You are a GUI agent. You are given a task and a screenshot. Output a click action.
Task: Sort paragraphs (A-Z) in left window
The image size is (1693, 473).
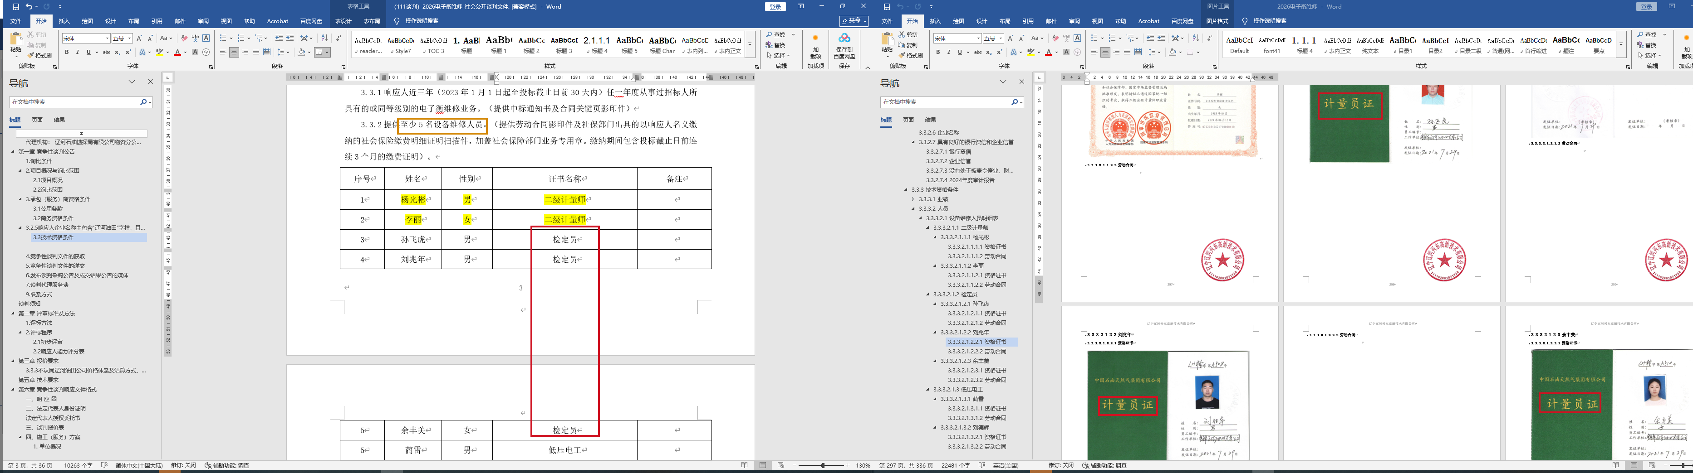pos(324,38)
